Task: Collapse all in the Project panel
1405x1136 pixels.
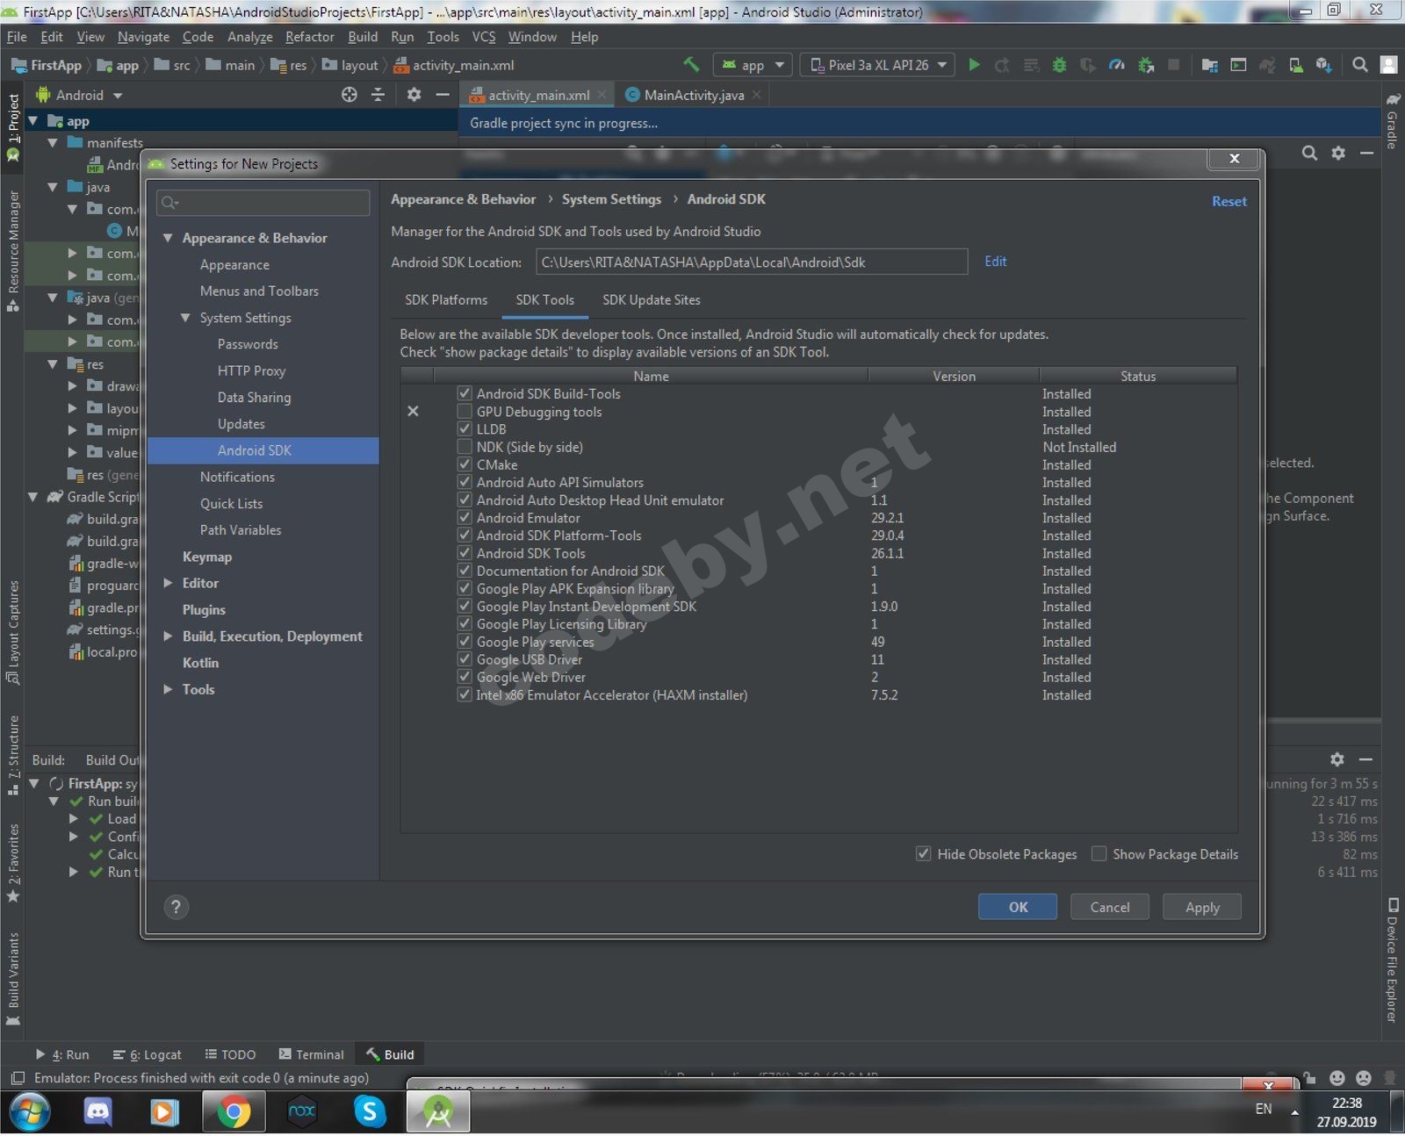Action: coord(378,95)
